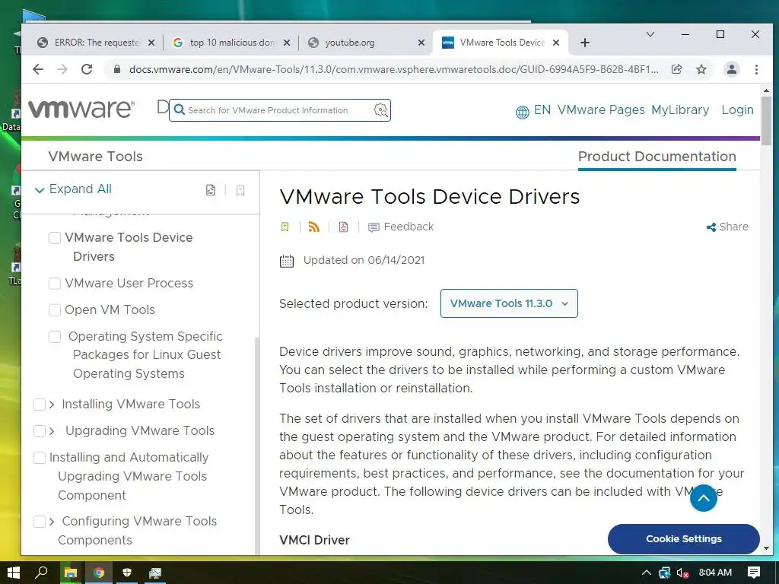Check the Open VM Tools box
The width and height of the screenshot is (779, 584).
tap(55, 310)
